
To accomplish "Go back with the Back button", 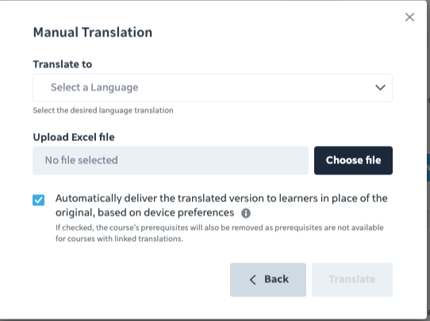I will point(268,280).
